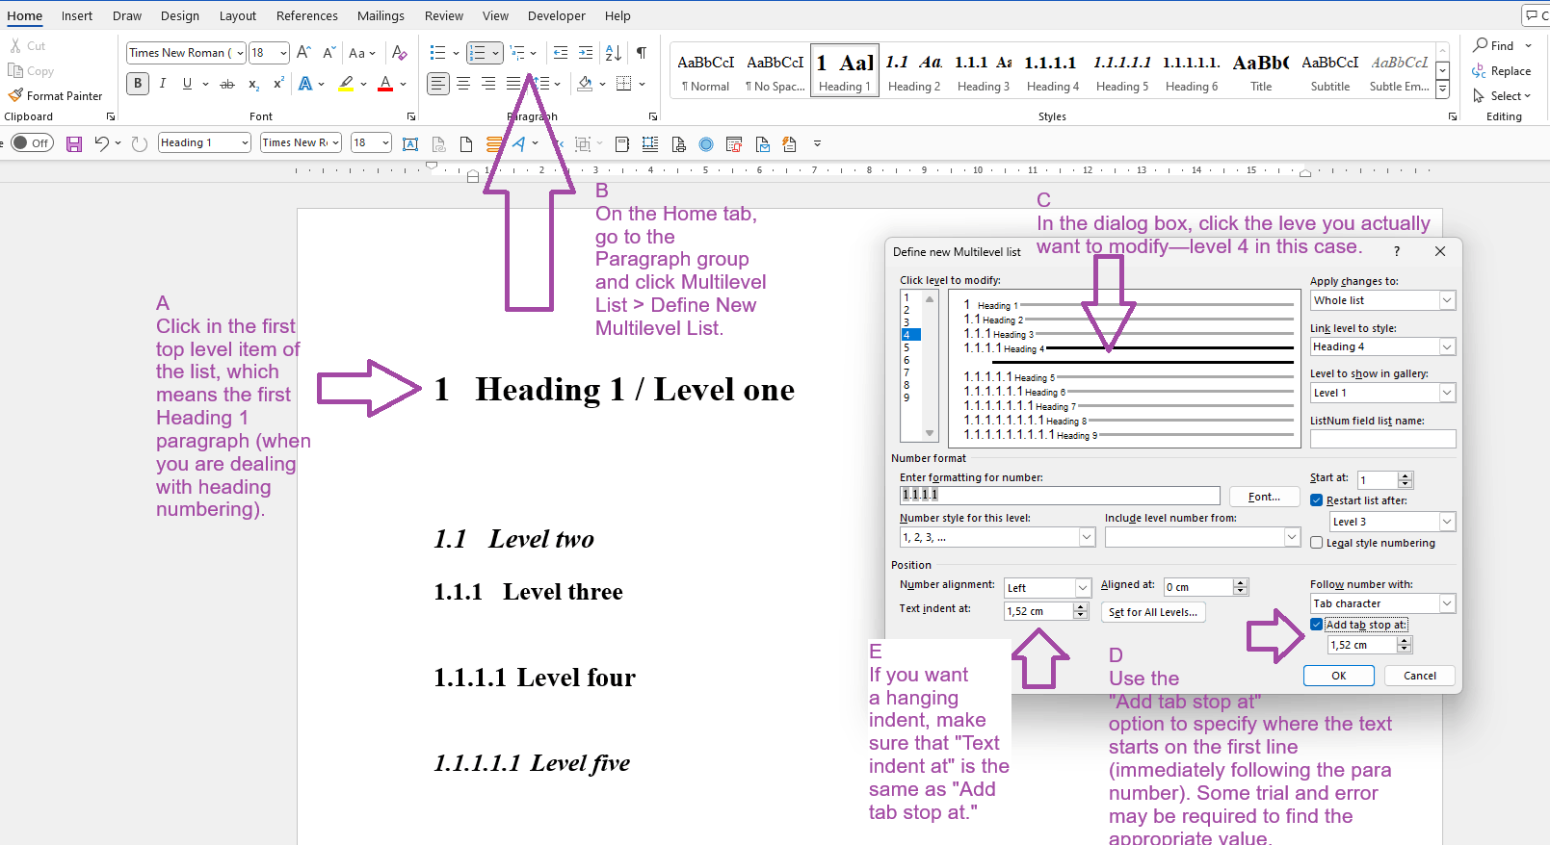Click the Undo arrow in Quick Access Toolbar
This screenshot has width=1550, height=845.
[x=101, y=143]
